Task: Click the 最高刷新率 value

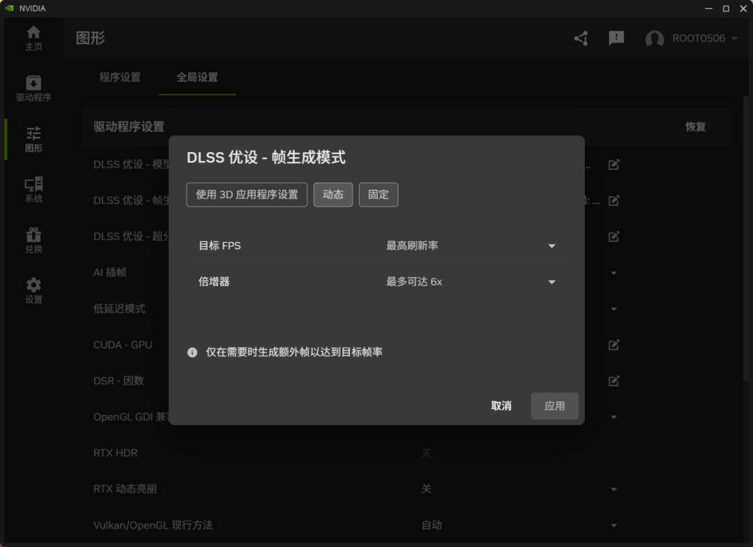Action: pyautogui.click(x=413, y=246)
